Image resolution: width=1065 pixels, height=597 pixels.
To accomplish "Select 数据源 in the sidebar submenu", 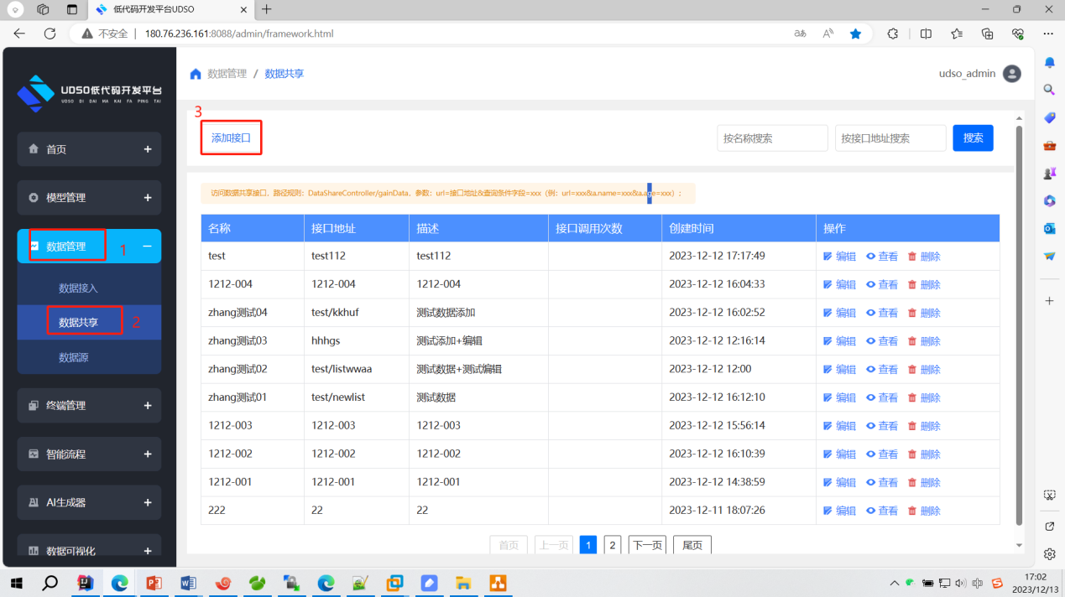I will (73, 357).
